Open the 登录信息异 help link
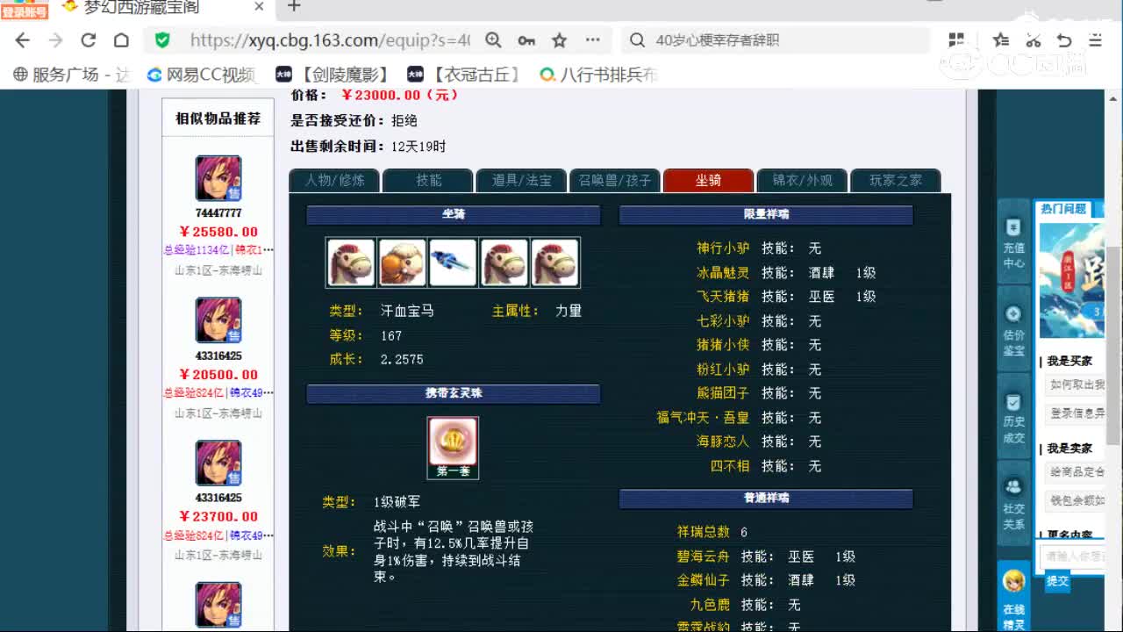Screen dimensions: 1123x632 (x=1077, y=413)
